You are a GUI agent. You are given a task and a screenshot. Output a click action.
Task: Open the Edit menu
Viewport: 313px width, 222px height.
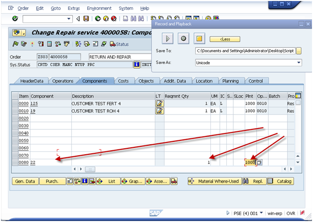(40, 8)
